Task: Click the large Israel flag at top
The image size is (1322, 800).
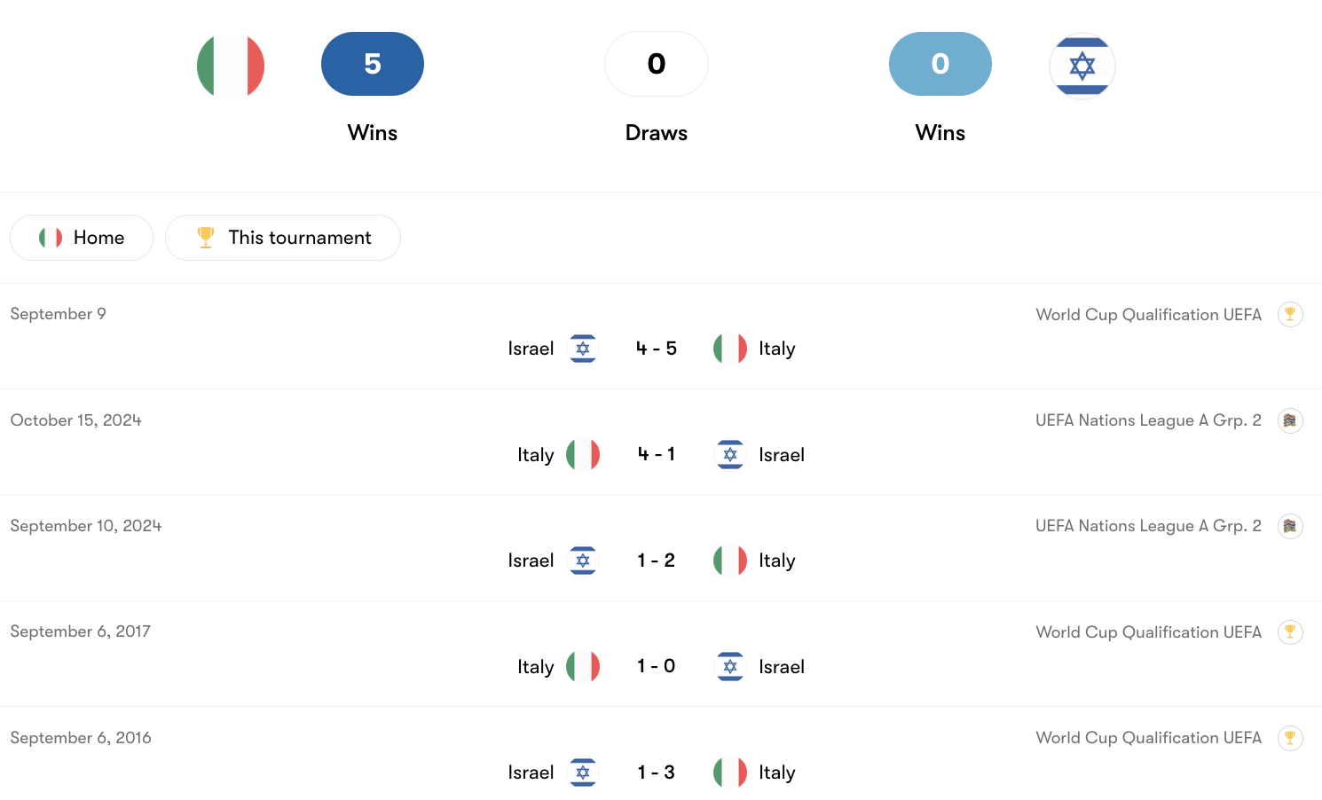Action: (x=1082, y=66)
